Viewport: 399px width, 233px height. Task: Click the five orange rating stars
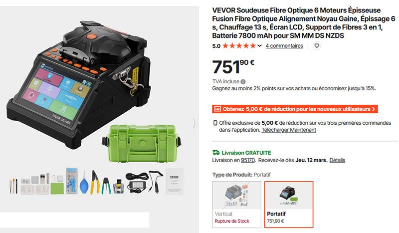click(x=239, y=46)
